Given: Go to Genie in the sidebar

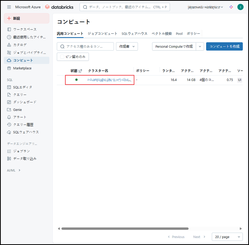Looking at the screenshot, I should [18, 110].
